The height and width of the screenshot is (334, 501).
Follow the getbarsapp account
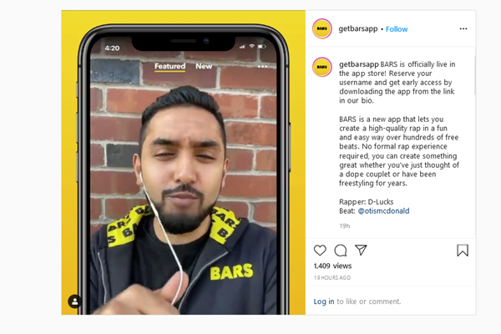tap(397, 29)
